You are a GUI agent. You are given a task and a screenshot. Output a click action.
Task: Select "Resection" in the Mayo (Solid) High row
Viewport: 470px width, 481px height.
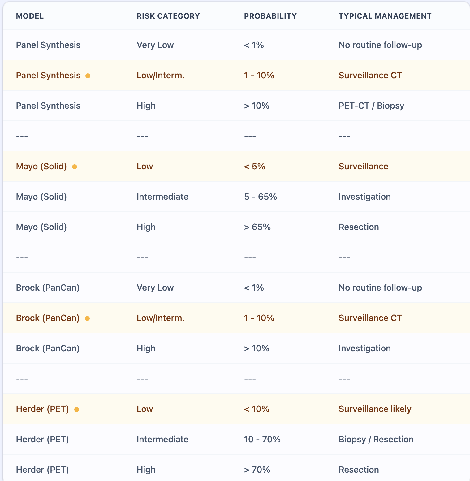(x=359, y=227)
